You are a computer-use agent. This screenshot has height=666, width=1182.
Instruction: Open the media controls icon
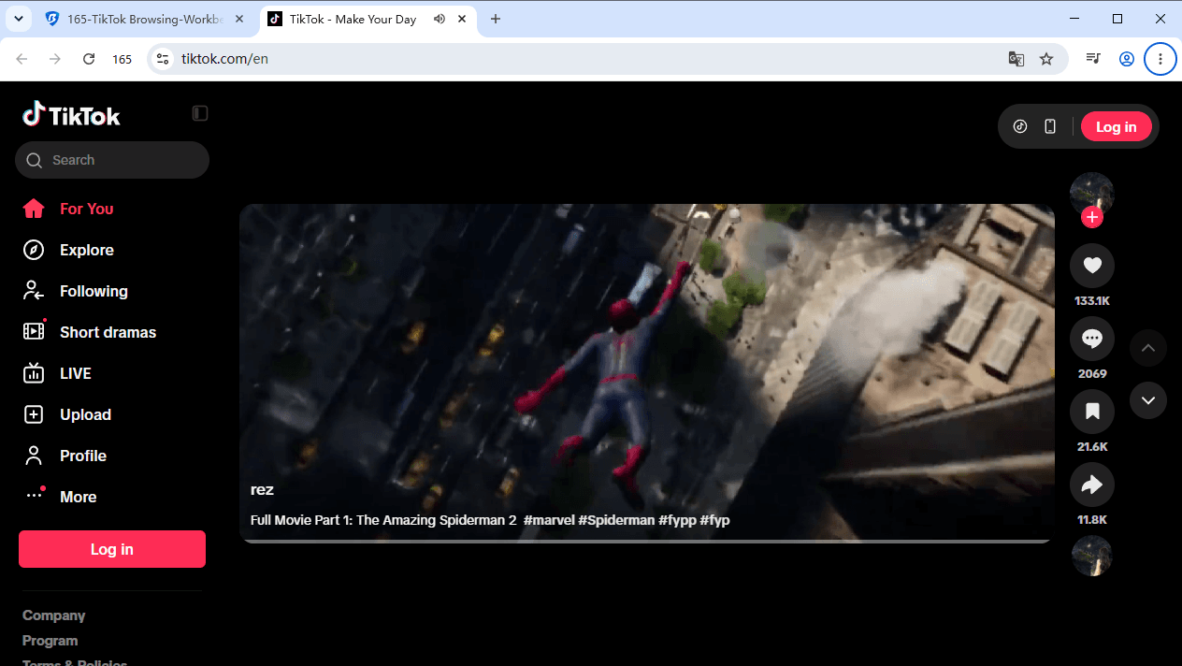pos(1093,59)
